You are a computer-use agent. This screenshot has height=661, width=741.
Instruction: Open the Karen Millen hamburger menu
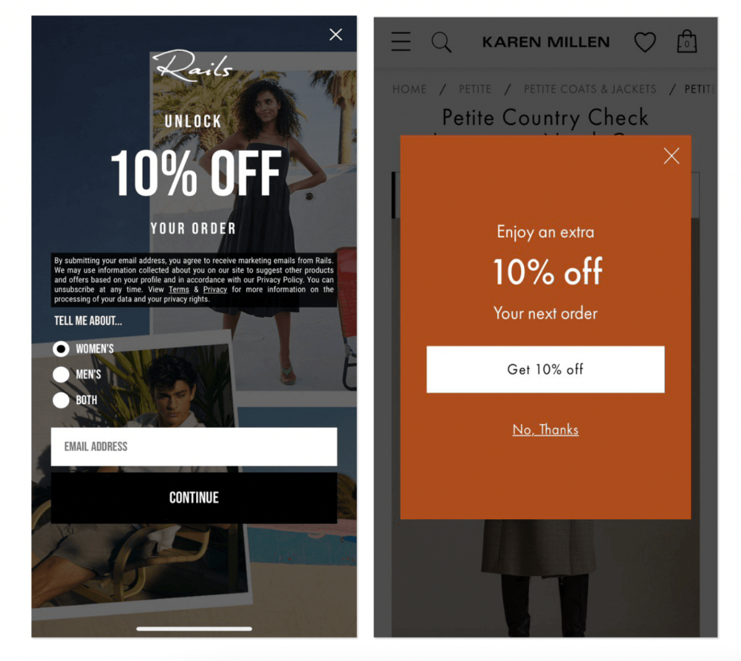pos(401,41)
